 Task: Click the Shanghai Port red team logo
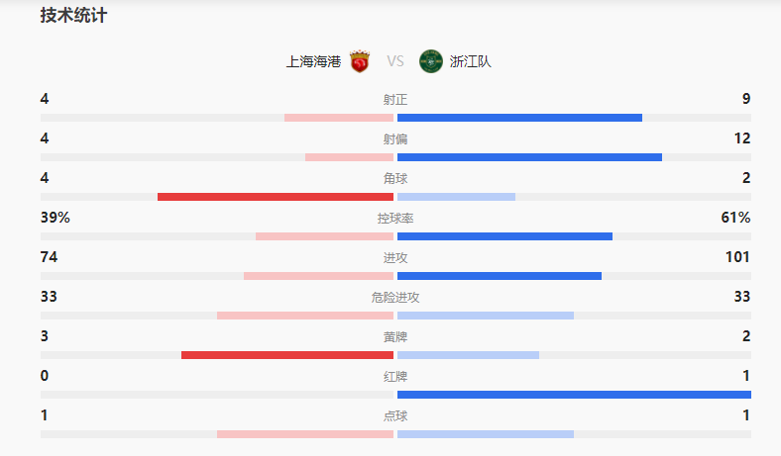pyautogui.click(x=360, y=61)
